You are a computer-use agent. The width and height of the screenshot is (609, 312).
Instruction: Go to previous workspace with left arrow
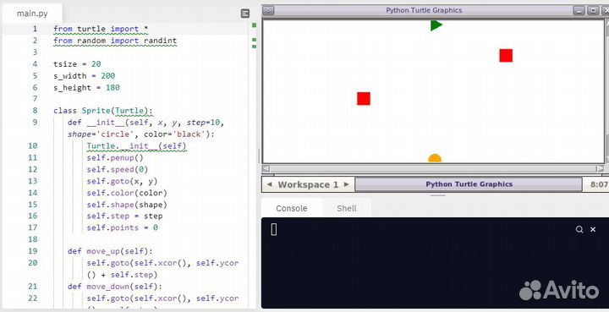[x=270, y=184]
